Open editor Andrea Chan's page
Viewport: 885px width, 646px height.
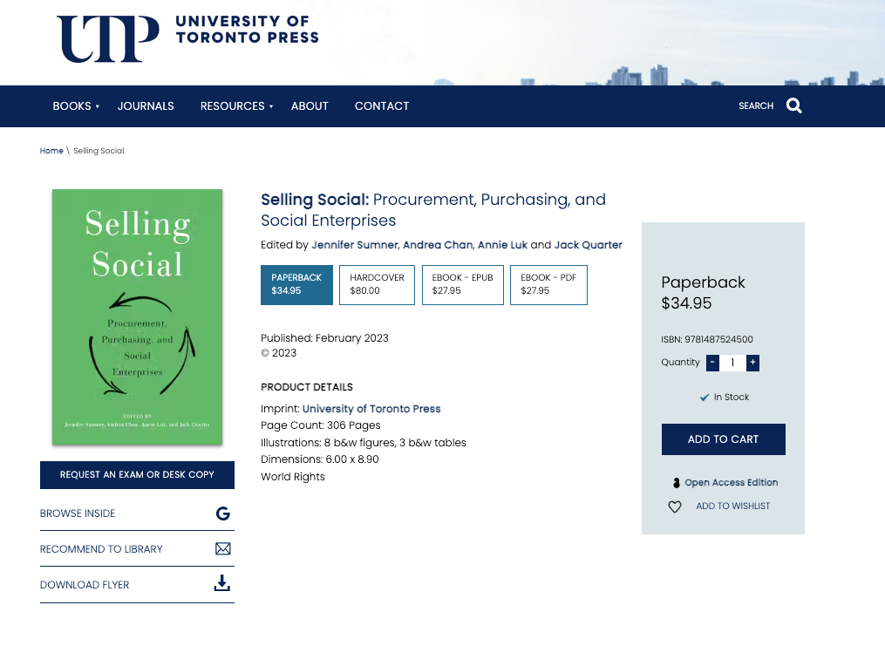click(438, 245)
